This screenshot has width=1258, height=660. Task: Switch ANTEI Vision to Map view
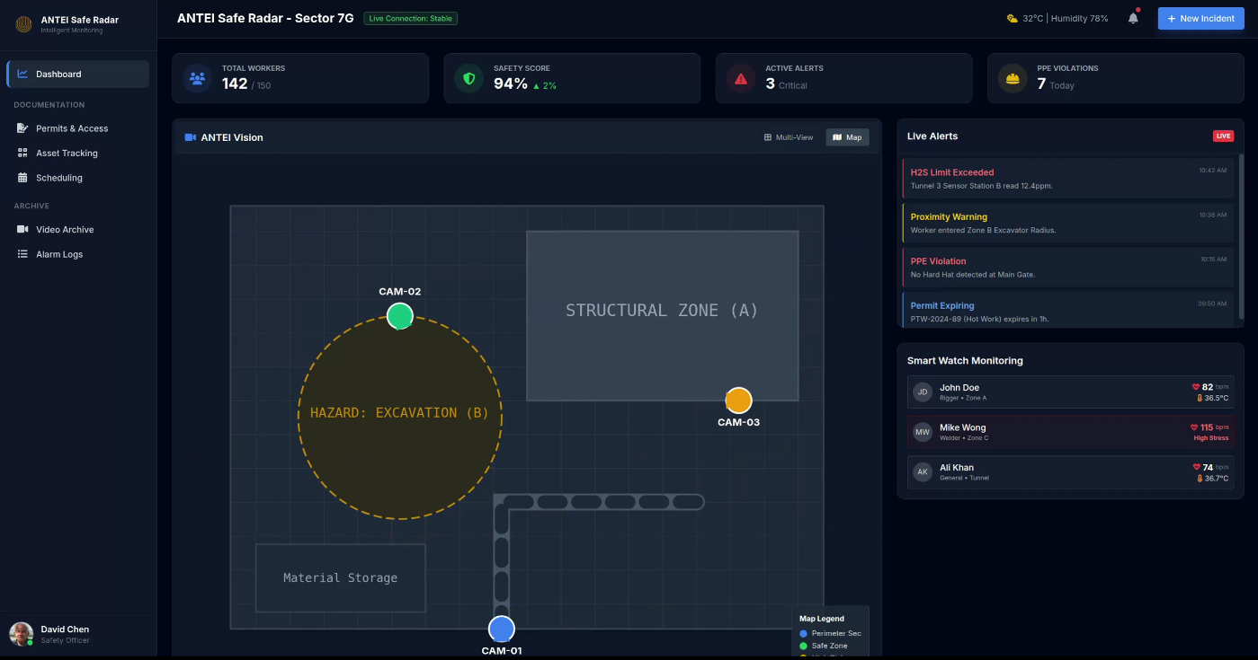tap(848, 137)
